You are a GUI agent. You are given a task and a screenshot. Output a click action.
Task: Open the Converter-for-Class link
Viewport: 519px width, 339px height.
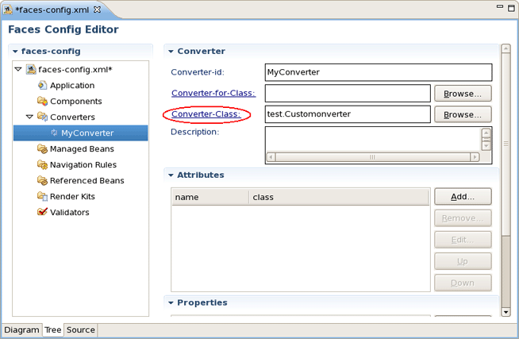coord(213,93)
